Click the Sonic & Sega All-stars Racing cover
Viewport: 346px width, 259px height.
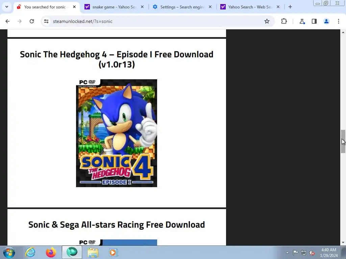tap(117, 242)
